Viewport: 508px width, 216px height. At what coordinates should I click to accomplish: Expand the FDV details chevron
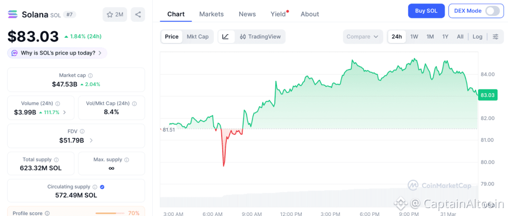click(91, 141)
